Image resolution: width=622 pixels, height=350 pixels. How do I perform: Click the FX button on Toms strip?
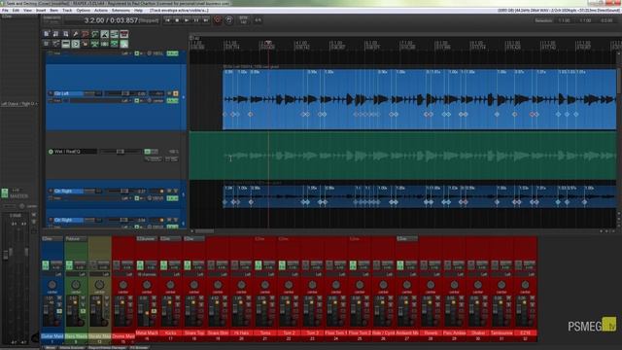259,264
